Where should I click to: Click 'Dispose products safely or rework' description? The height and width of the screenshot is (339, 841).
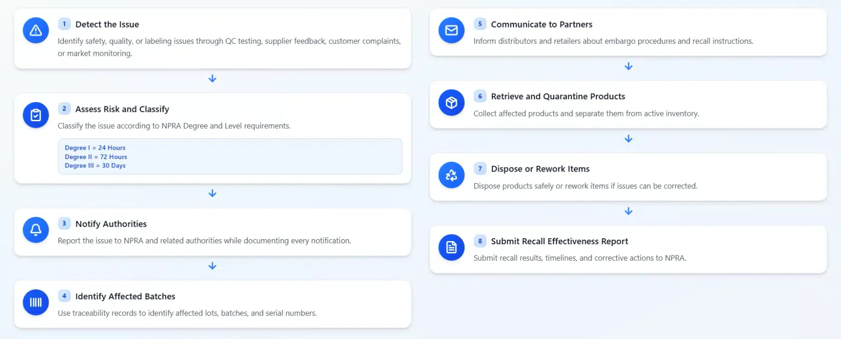point(585,186)
